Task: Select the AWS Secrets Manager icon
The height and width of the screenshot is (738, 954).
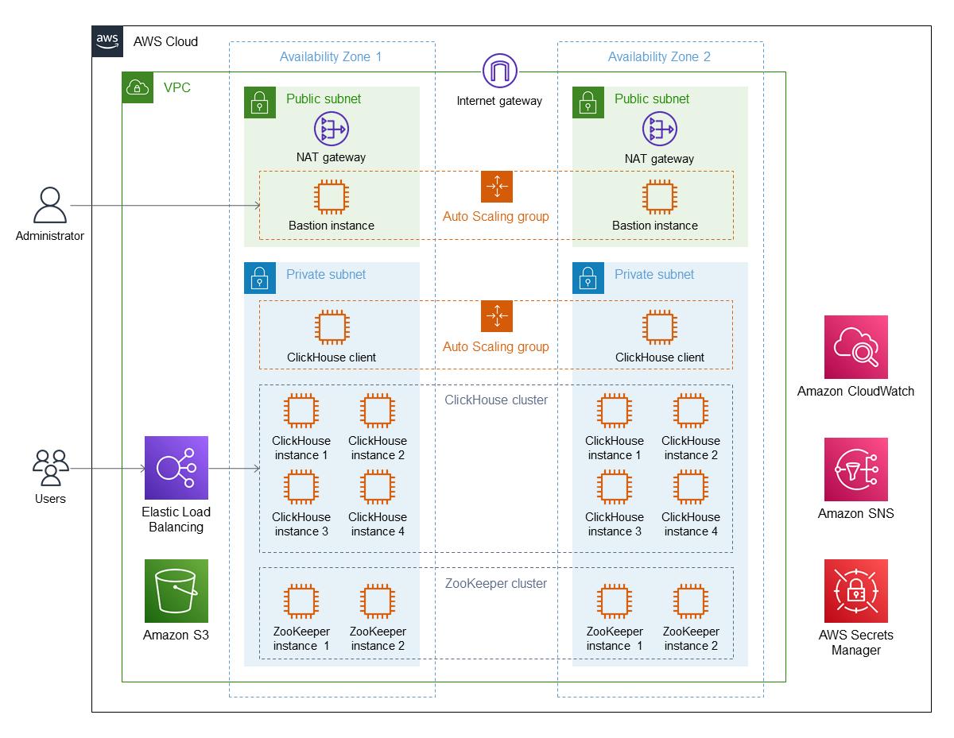Action: coord(856,591)
